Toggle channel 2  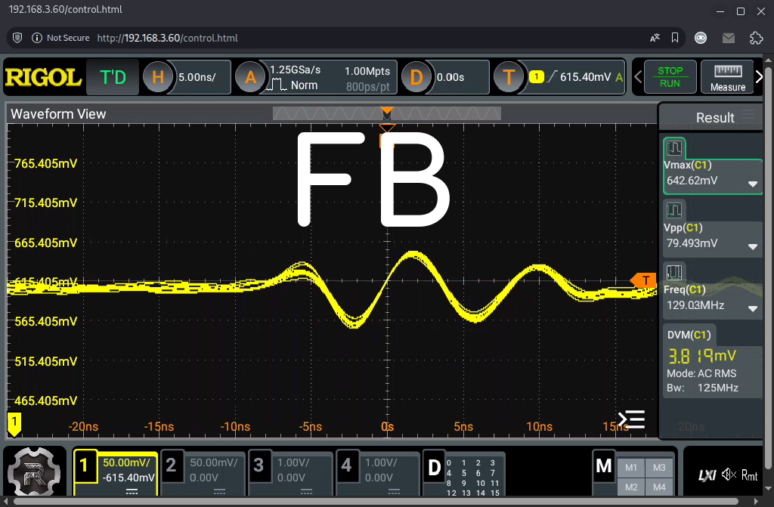pyautogui.click(x=171, y=465)
